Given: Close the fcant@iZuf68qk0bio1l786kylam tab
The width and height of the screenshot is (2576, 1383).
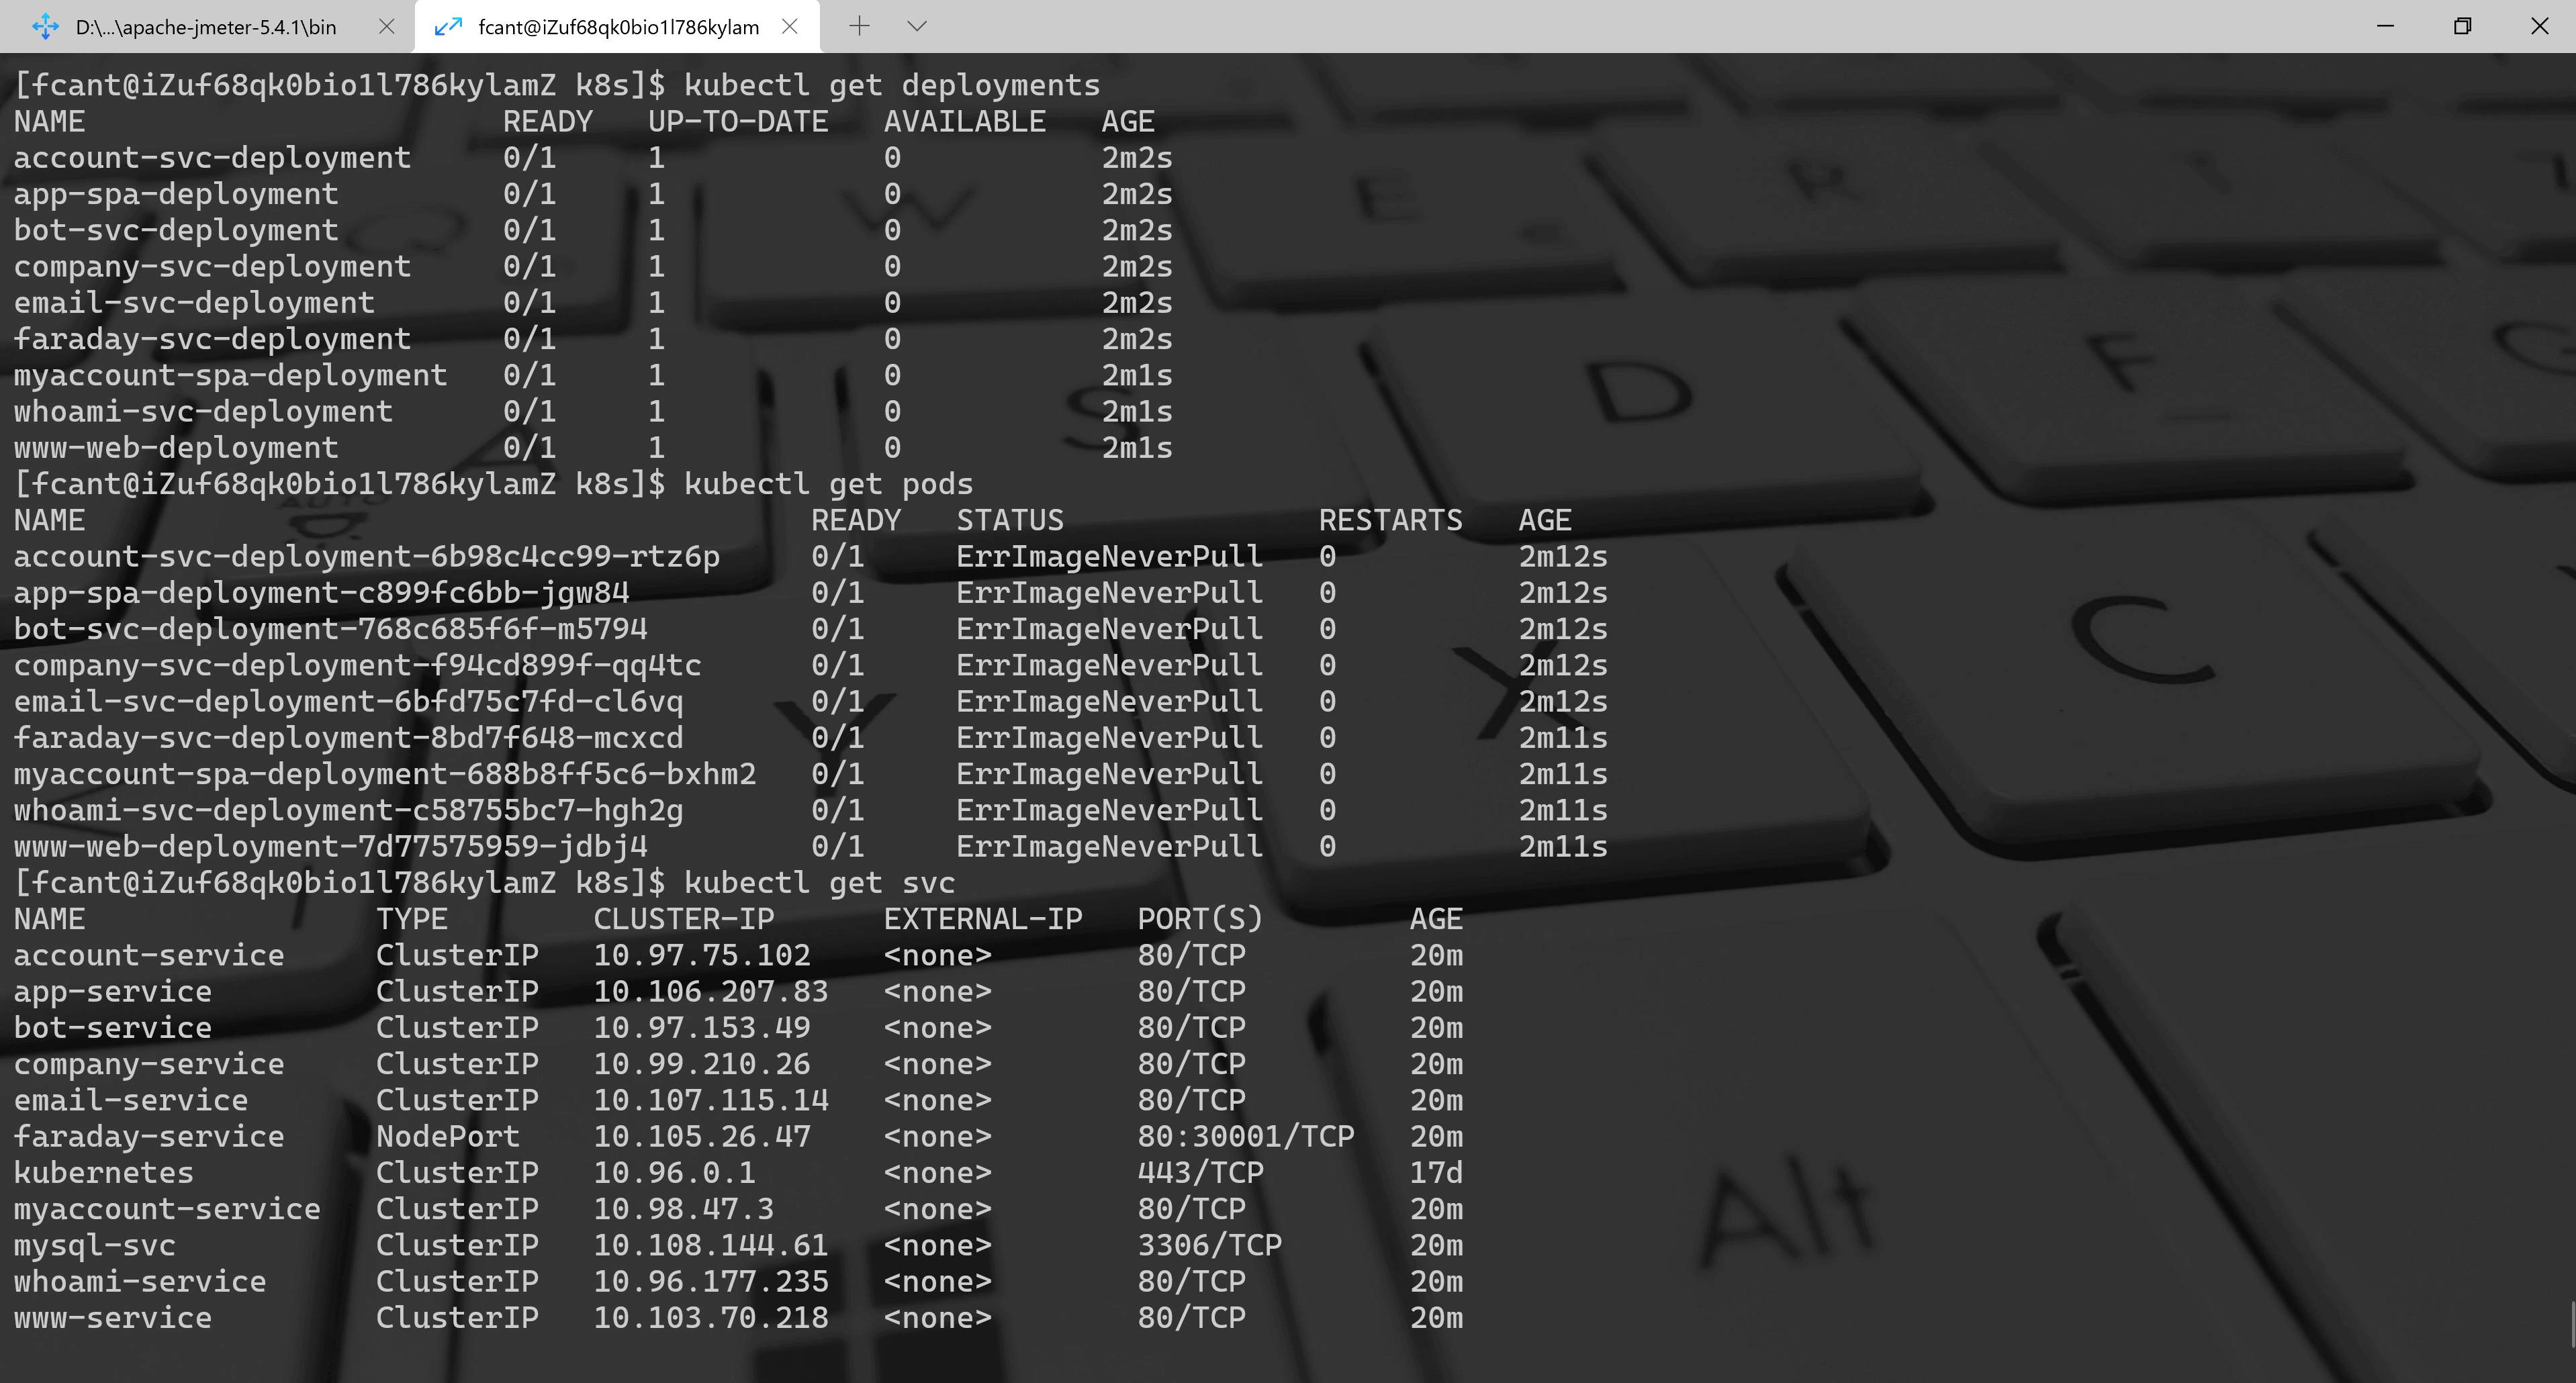Looking at the screenshot, I should pos(790,27).
